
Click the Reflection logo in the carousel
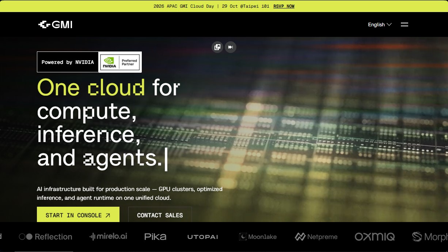coord(46,237)
